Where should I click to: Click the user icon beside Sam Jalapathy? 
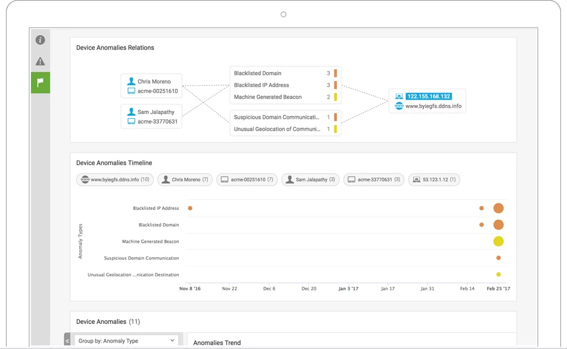pos(132,112)
